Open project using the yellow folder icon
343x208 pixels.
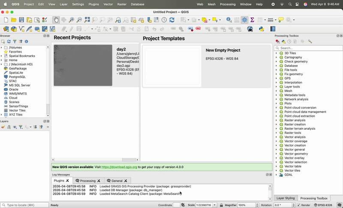pos(14,20)
